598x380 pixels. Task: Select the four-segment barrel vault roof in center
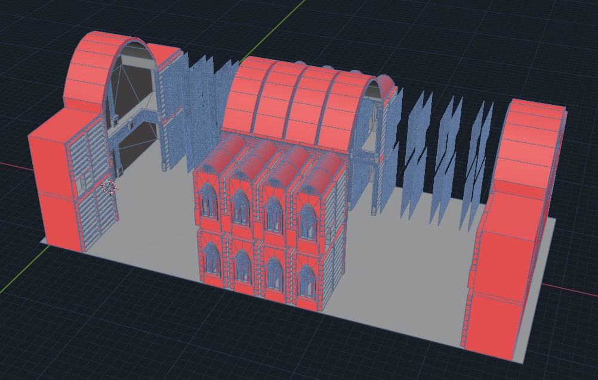(x=300, y=105)
